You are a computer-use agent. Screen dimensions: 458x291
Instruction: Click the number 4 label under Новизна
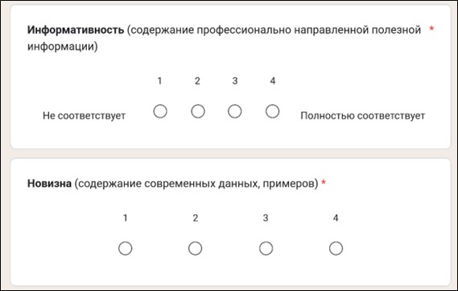(336, 218)
